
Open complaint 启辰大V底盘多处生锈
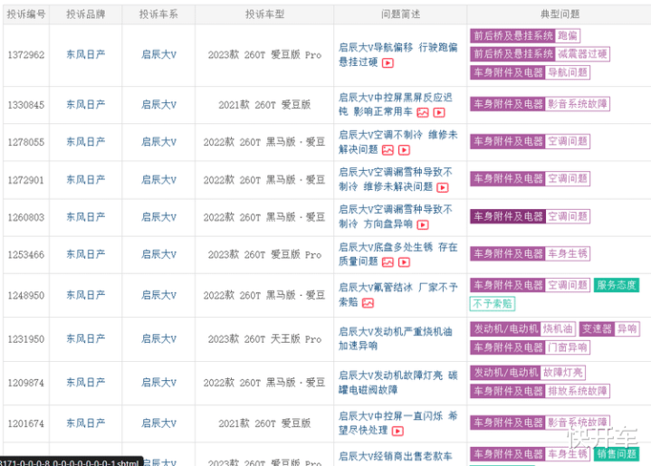[397, 254]
